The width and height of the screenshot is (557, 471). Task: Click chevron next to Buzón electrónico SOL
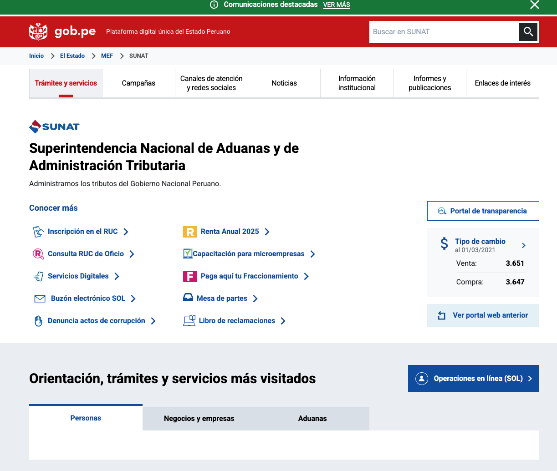click(133, 299)
